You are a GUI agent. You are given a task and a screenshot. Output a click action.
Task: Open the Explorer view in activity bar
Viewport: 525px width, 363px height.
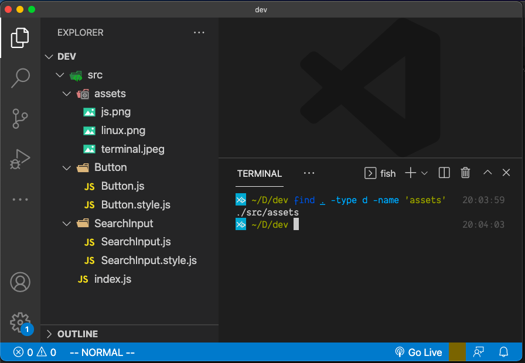[20, 38]
